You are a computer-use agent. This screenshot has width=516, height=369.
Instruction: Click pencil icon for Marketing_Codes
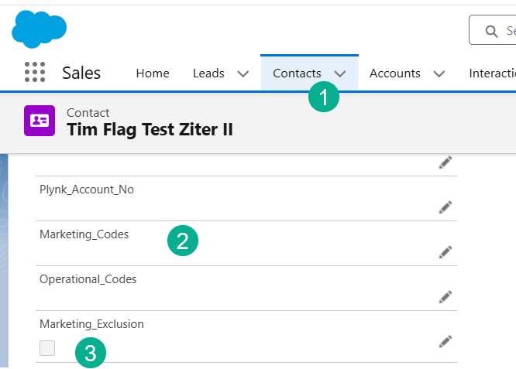click(445, 251)
